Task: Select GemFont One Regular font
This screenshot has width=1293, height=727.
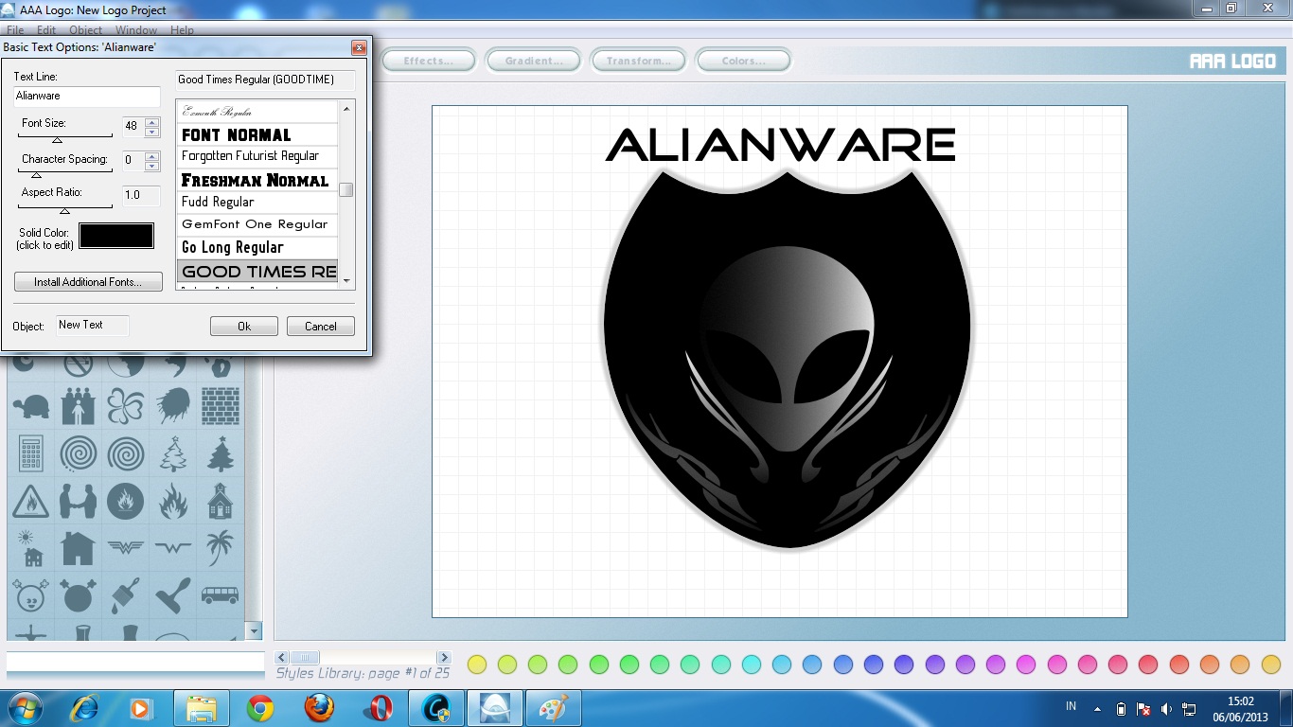Action: 257,224
